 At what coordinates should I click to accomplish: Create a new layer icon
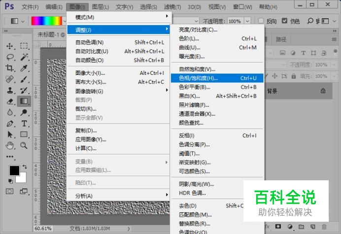[313, 227]
